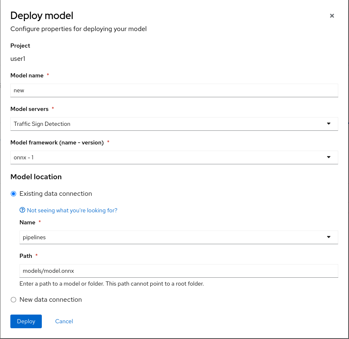349x339 pixels.
Task: Open "Not seeing what you're looking for?" link
Action: [x=72, y=210]
